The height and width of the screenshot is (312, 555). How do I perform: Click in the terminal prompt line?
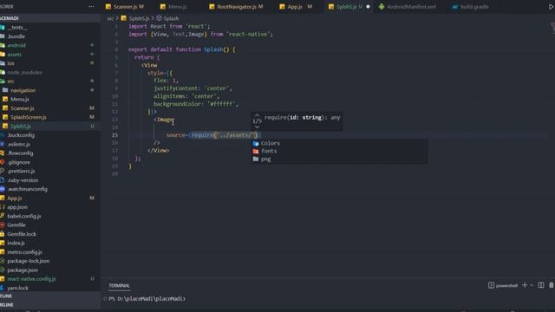pyautogui.click(x=147, y=298)
